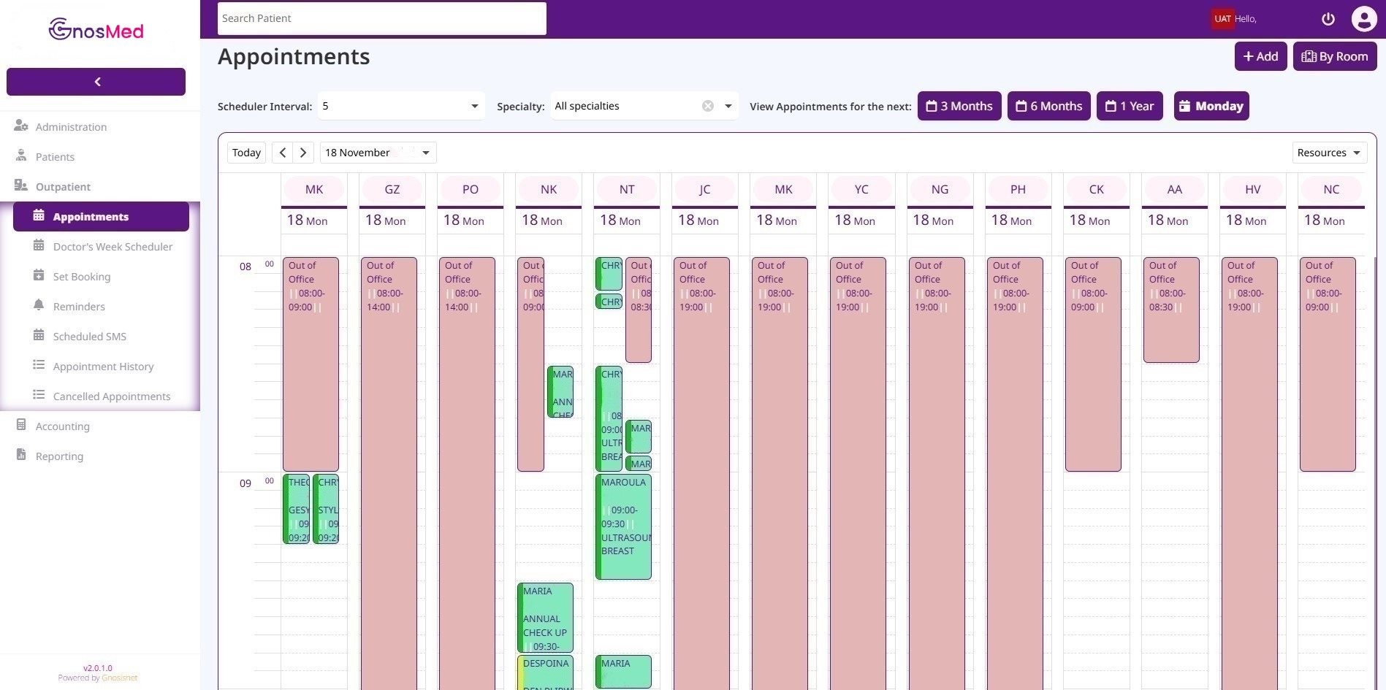Open Appointment History page

[x=103, y=367]
